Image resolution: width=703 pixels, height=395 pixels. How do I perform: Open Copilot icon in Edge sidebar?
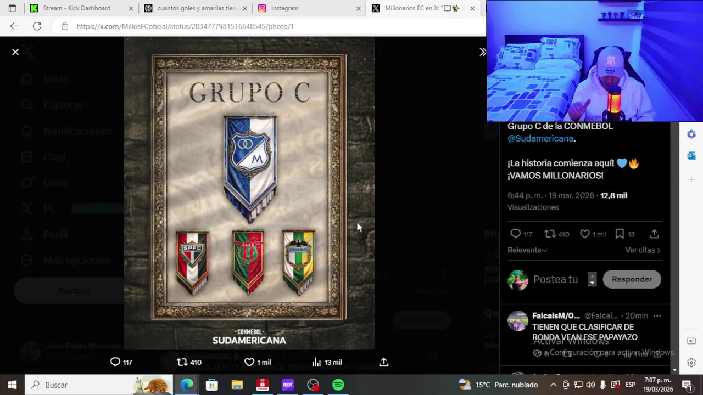(x=691, y=134)
